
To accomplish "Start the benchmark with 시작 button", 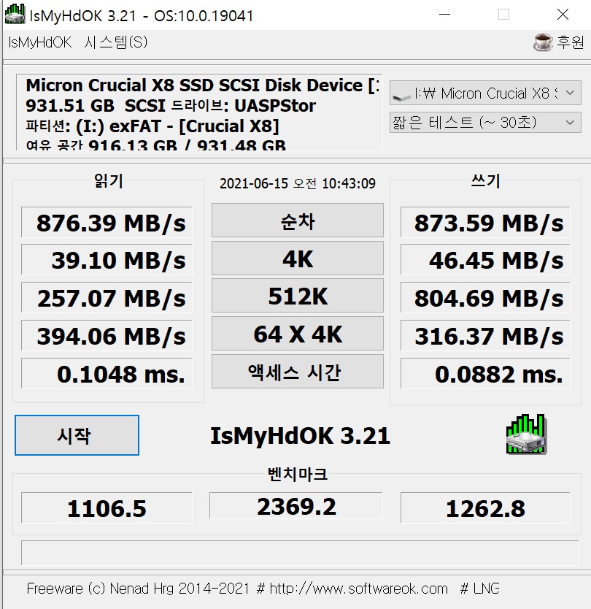I will [x=77, y=435].
